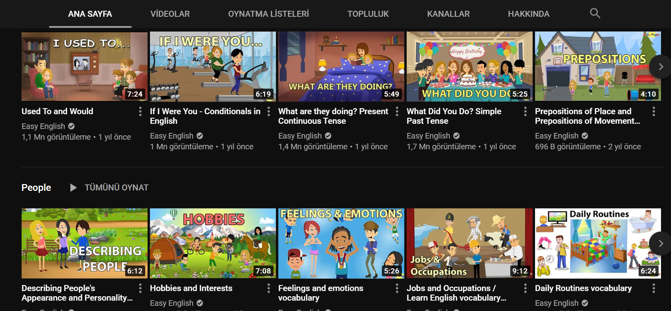Viewport: 671px width, 311px height.
Task: Open options for Hobbies and Interests video
Action: point(268,288)
